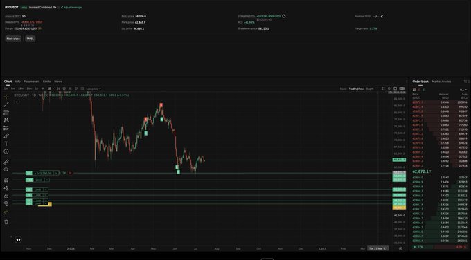
Task: Click the margin adjust icon
Action: click(x=39, y=28)
